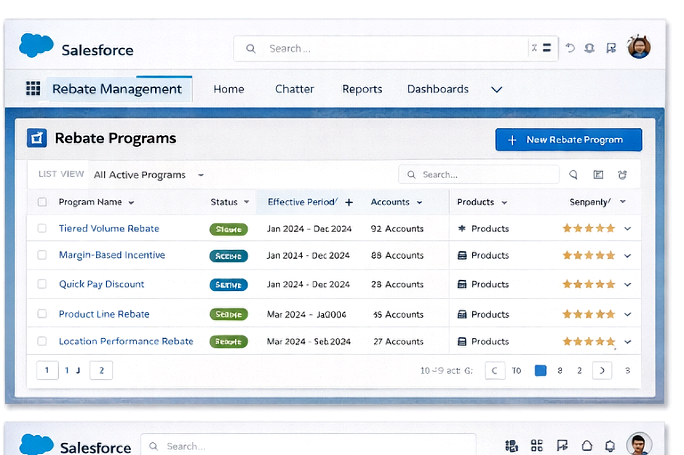Click the Rebate Programs object icon

(37, 138)
